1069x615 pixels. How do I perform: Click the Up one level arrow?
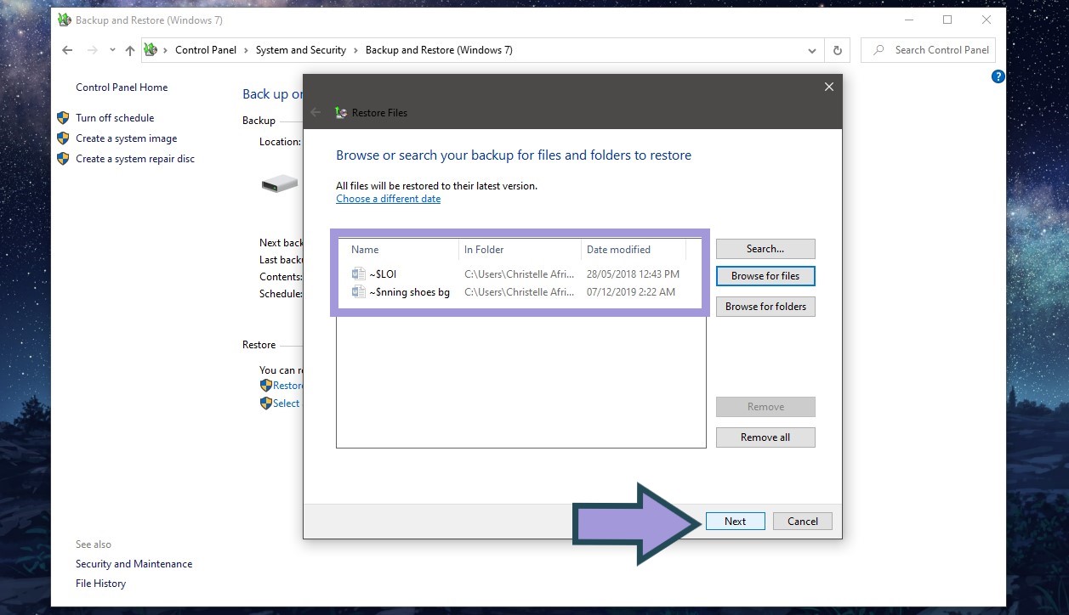[x=130, y=50]
